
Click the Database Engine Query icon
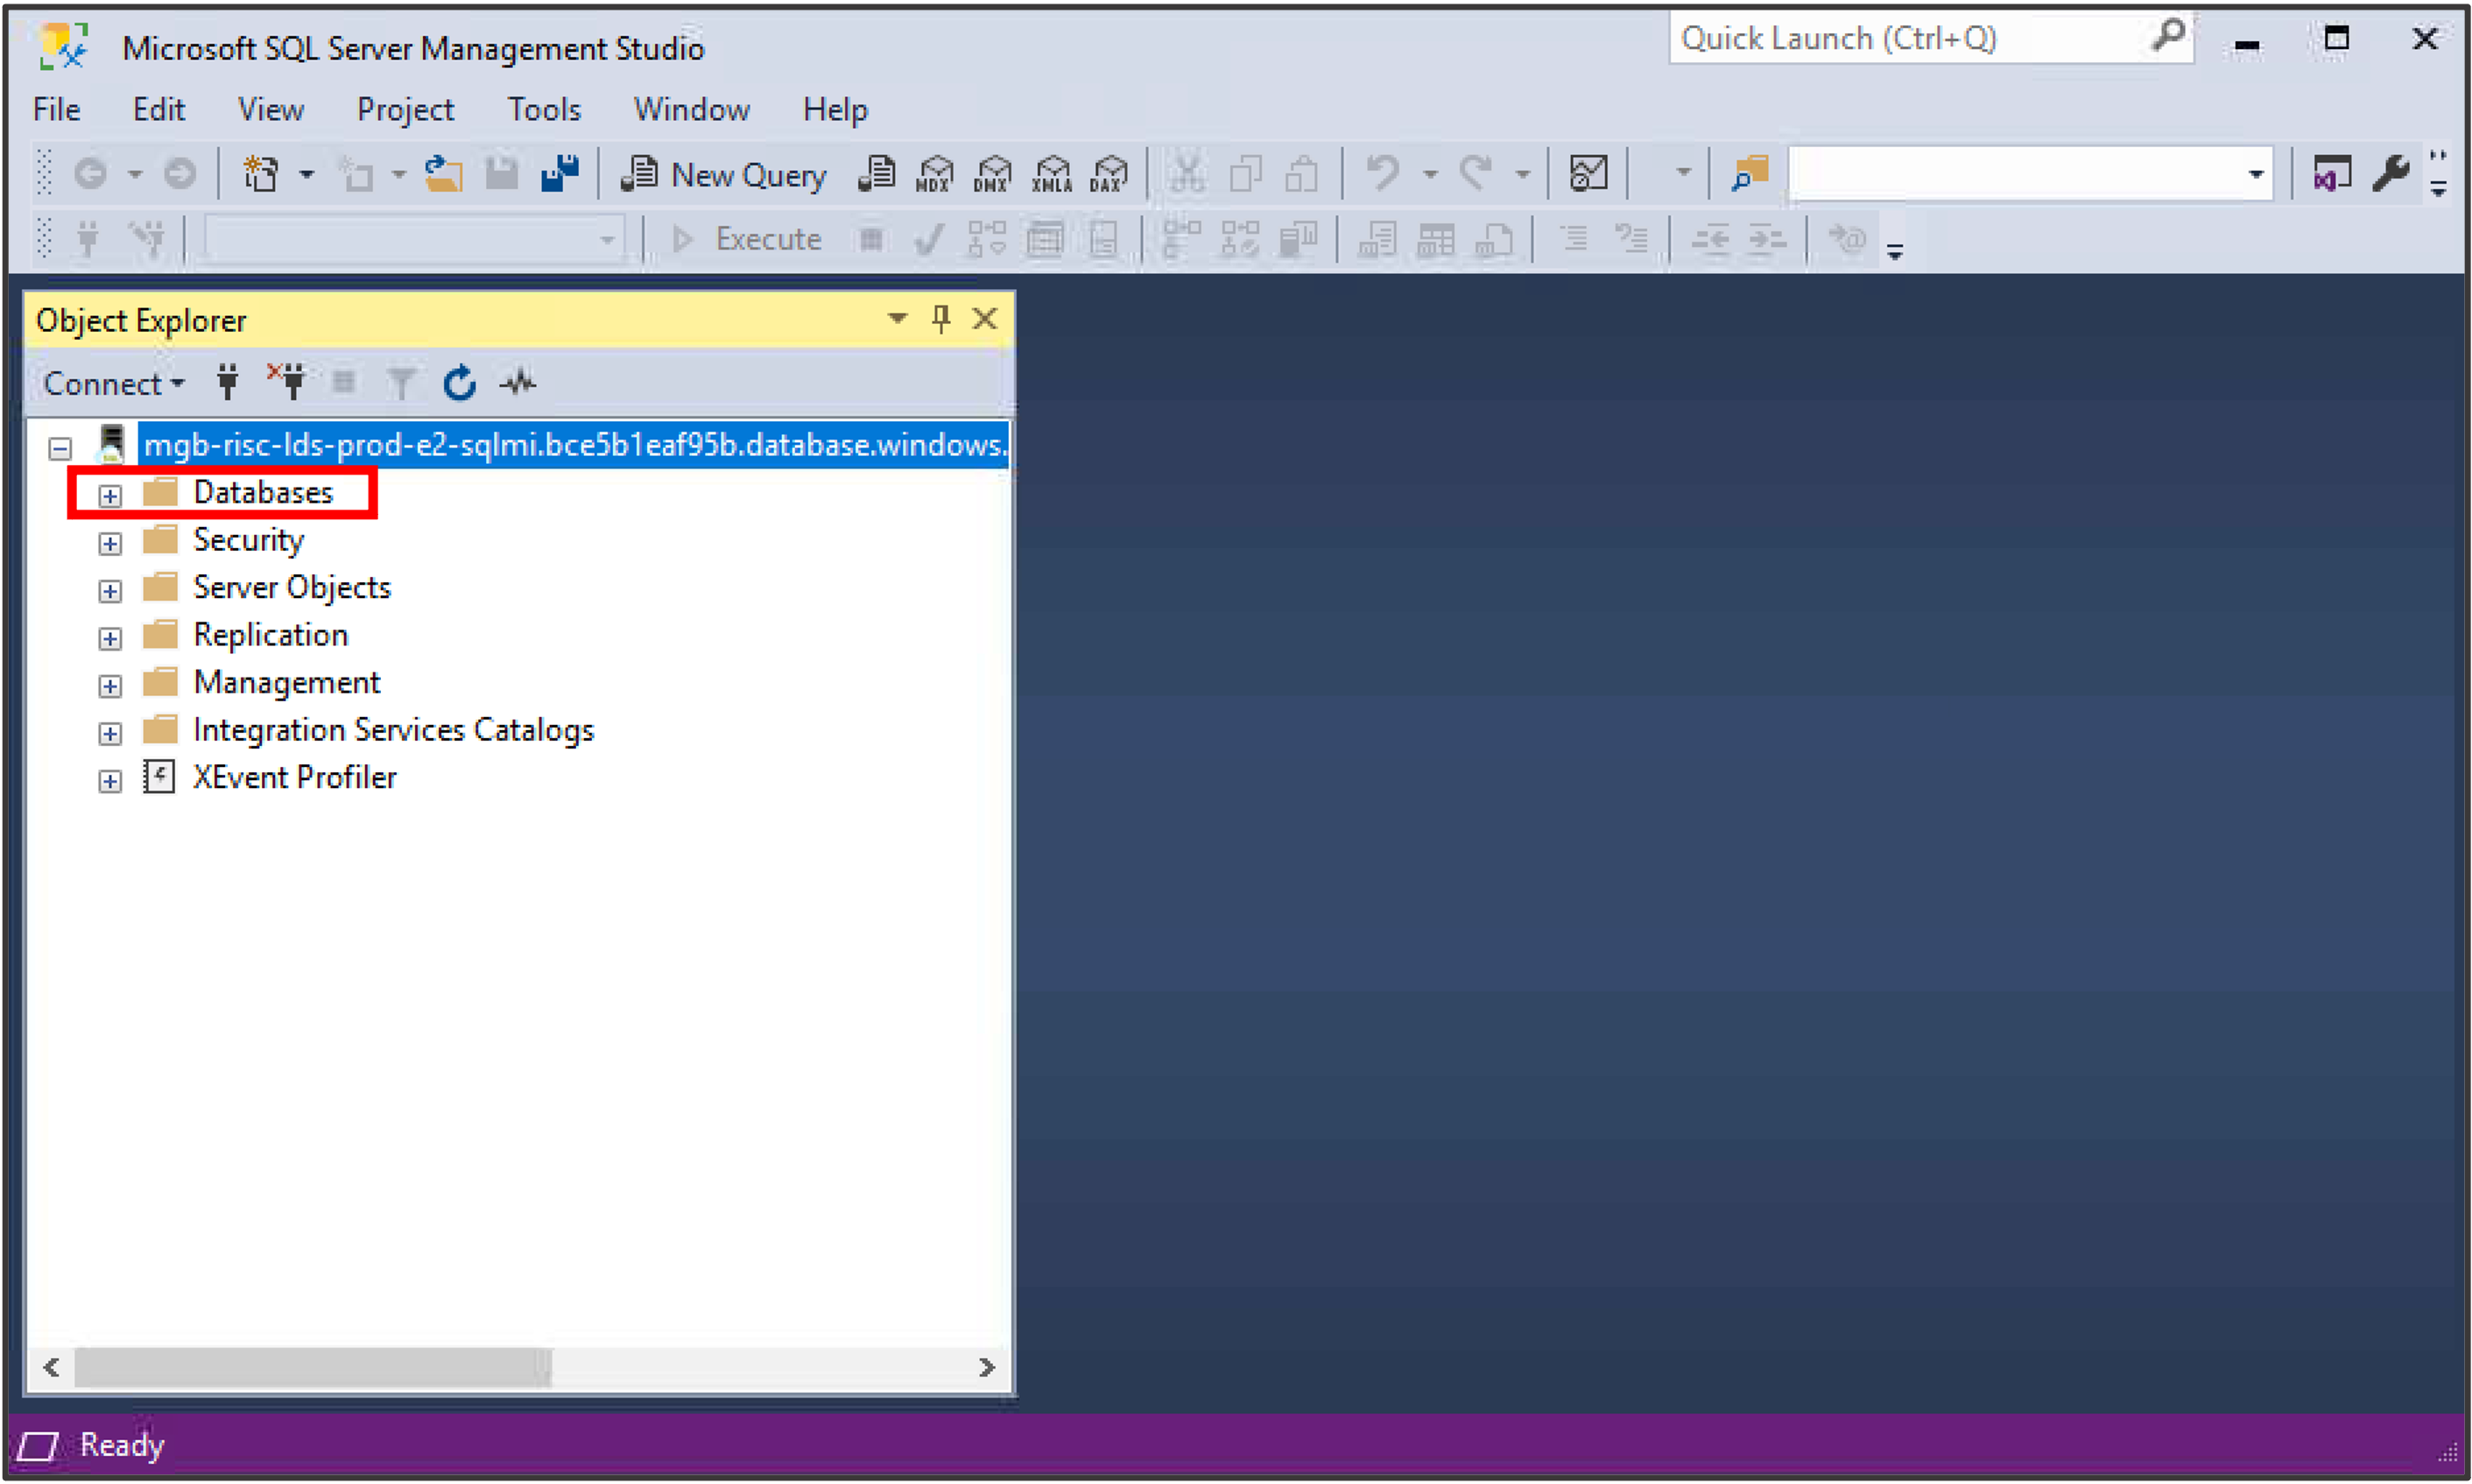(x=876, y=175)
